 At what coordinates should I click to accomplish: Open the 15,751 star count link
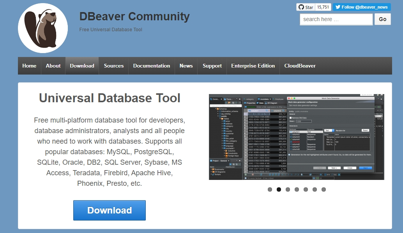(x=323, y=7)
